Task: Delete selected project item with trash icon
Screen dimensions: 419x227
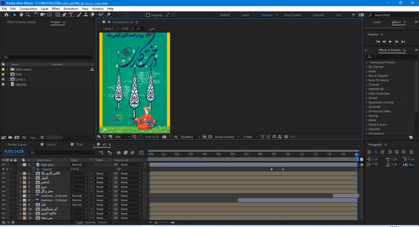Action: pyautogui.click(x=42, y=138)
